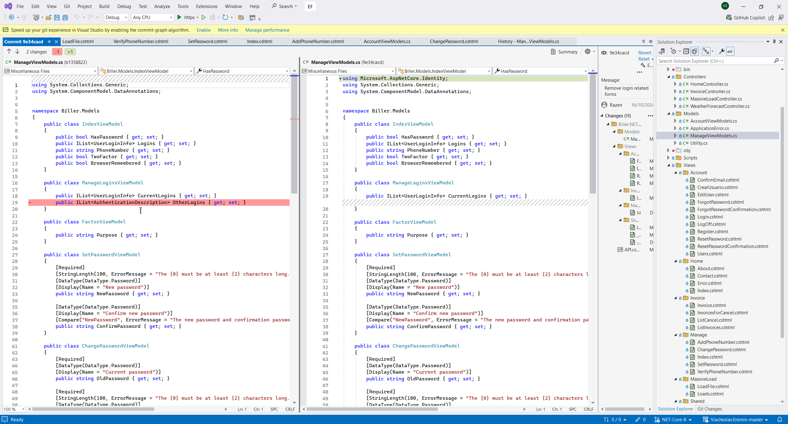Open the Debug configuration dropdown
This screenshot has height=424, width=788.
click(116, 18)
